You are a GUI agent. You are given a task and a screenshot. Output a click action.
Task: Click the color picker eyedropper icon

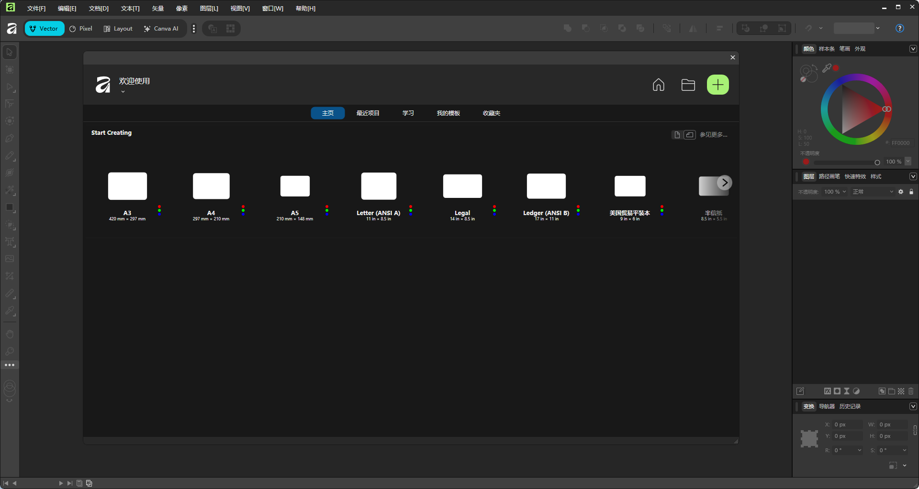coord(827,68)
